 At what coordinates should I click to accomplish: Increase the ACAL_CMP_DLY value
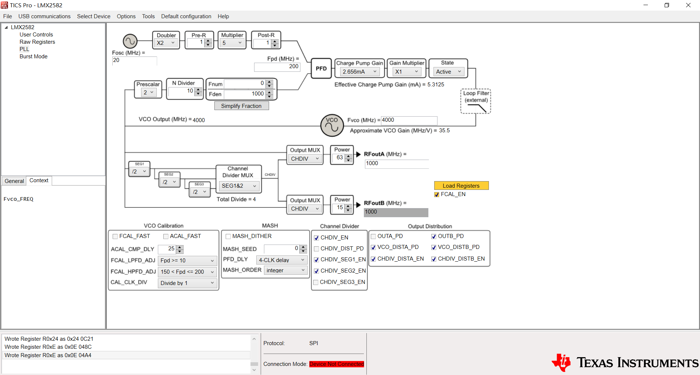(180, 247)
